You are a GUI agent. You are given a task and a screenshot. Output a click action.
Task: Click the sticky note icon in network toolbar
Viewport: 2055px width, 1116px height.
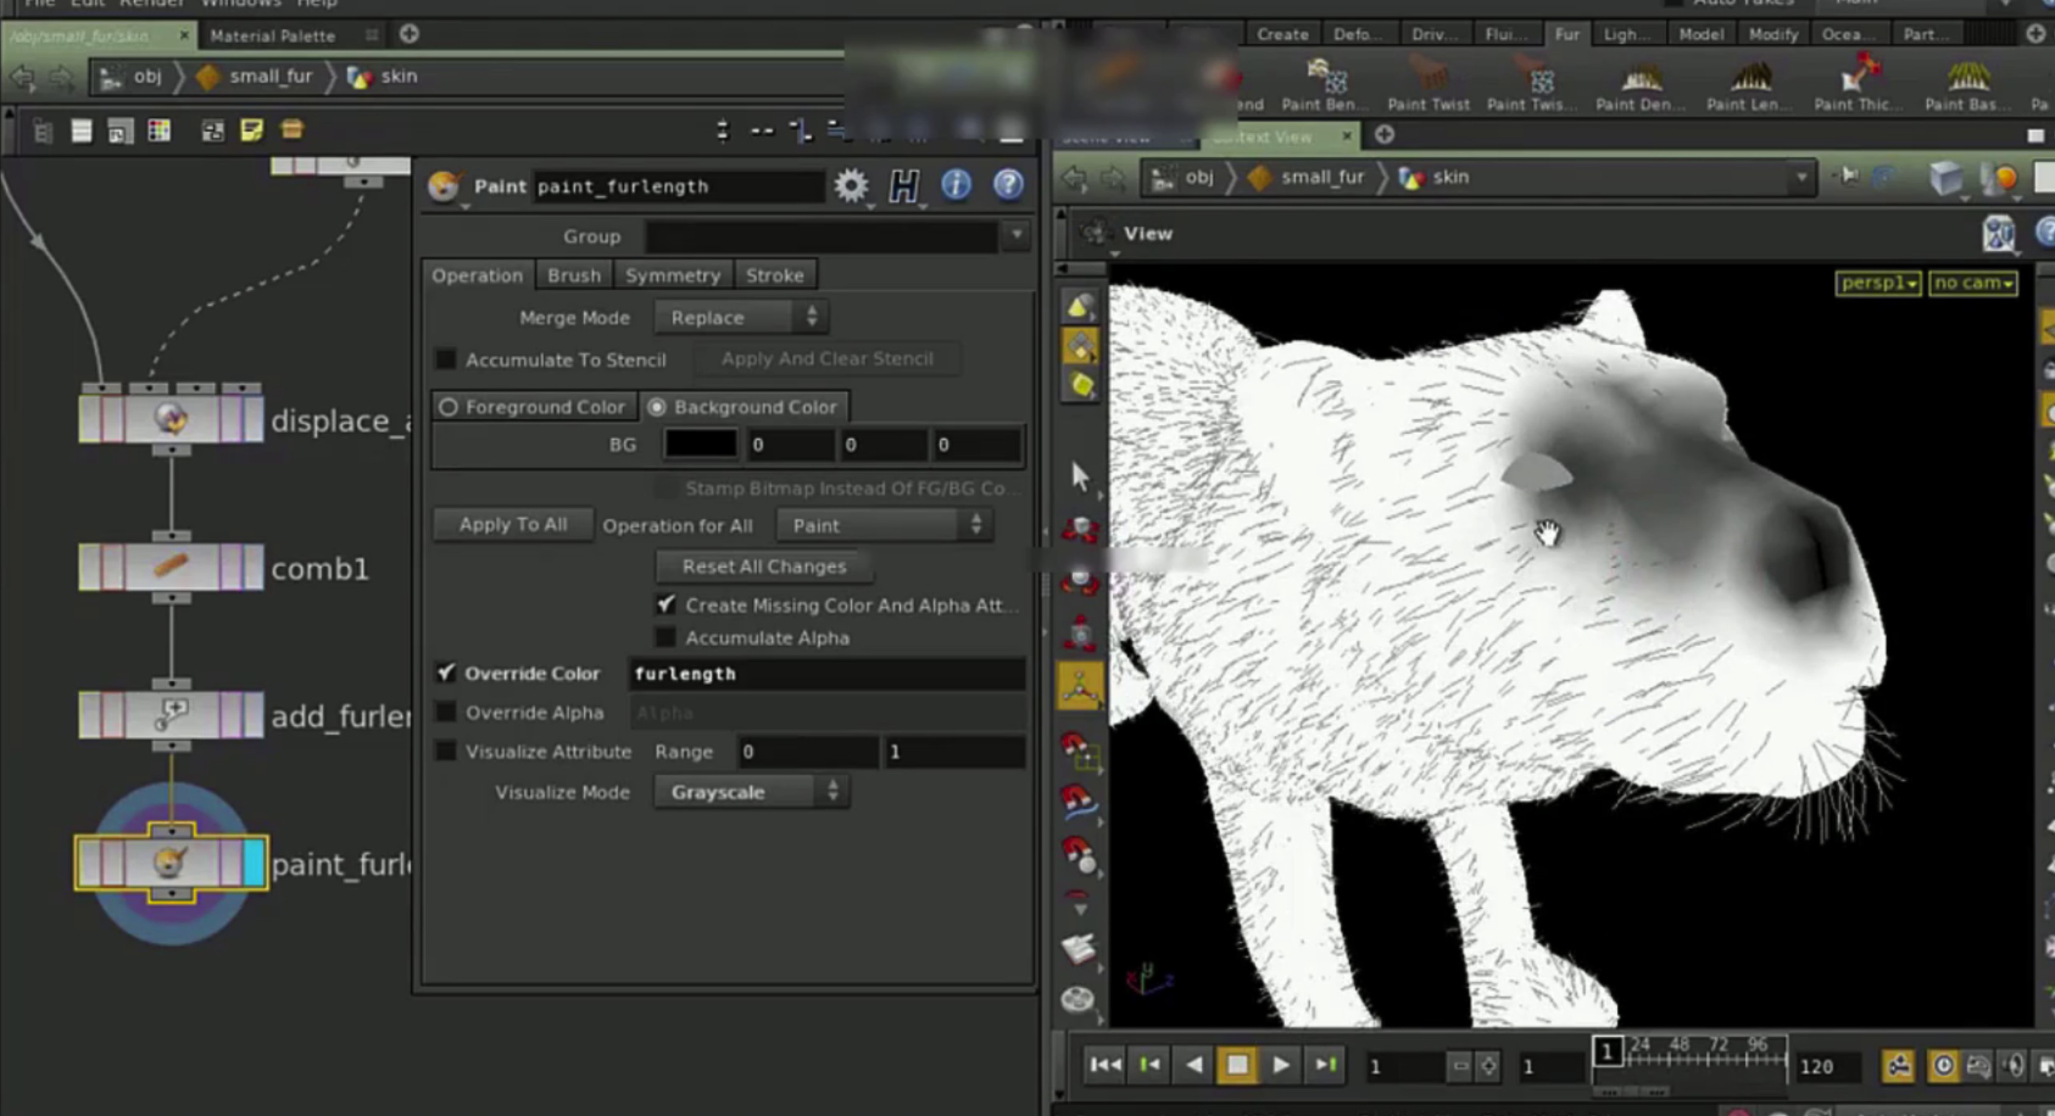251,130
